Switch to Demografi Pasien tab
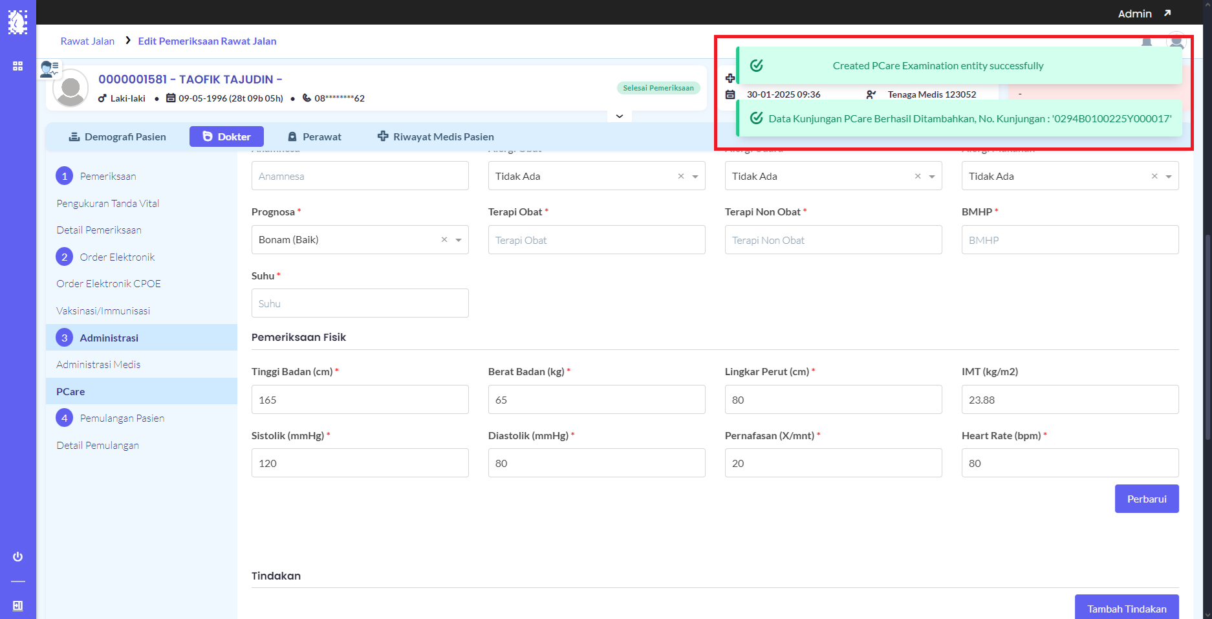This screenshot has height=619, width=1212. 117,136
